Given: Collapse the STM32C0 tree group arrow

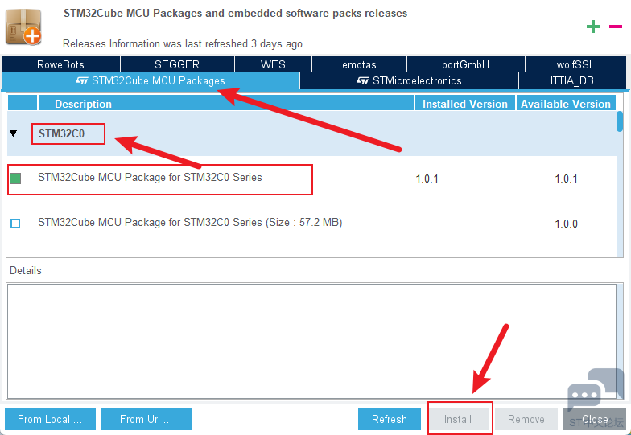Looking at the screenshot, I should 14,133.
